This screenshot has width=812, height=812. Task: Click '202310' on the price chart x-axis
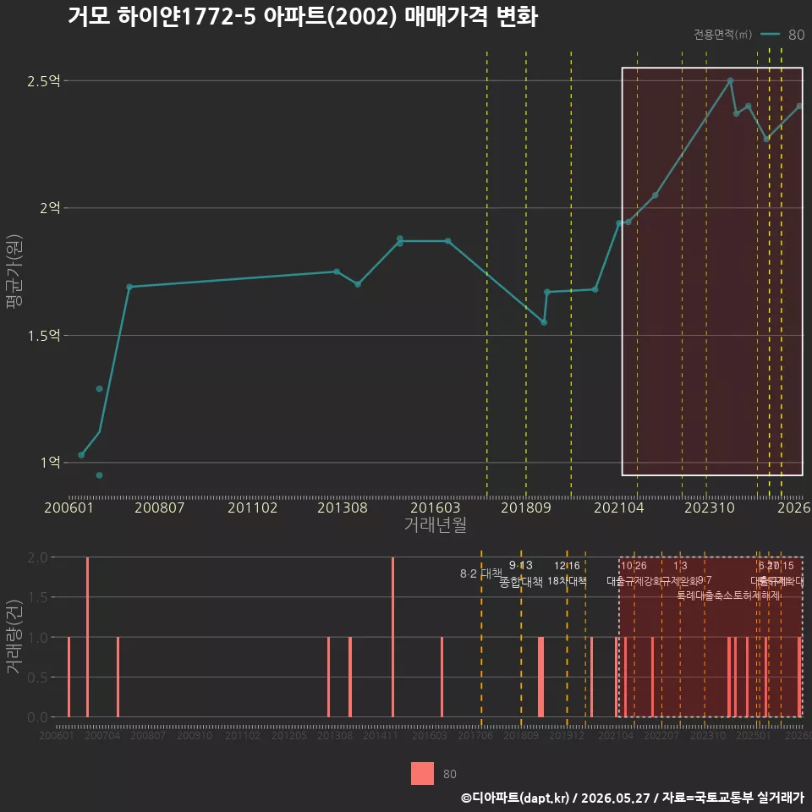[710, 507]
